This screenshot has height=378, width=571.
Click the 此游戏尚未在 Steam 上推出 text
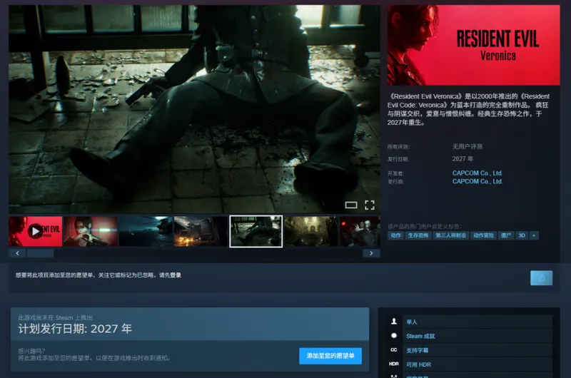click(56, 317)
